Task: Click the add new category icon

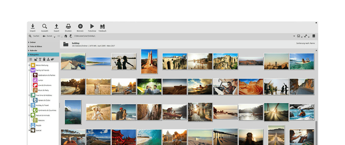Action: coord(35,60)
